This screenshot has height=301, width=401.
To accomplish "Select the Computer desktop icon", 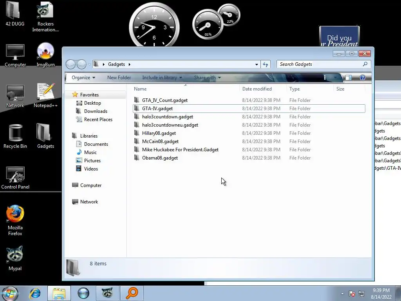I will point(15,56).
